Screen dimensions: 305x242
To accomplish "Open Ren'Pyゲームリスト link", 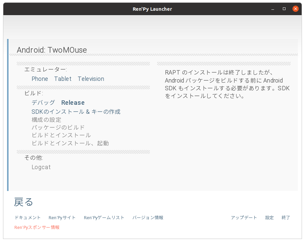I will coord(104,217).
